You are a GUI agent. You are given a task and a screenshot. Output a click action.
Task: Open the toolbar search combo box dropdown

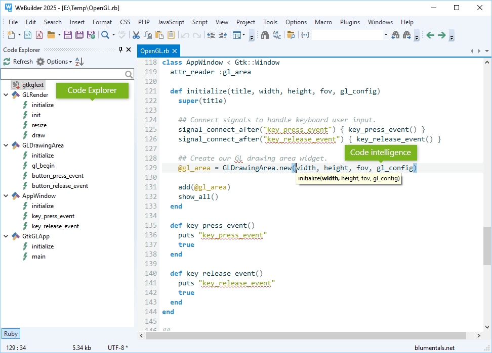[386, 35]
